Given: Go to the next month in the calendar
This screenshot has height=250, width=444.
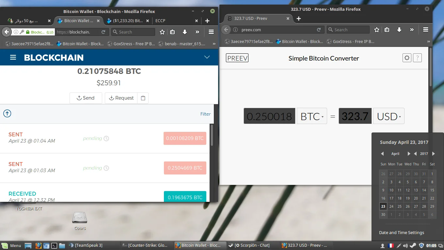Looking at the screenshot, I should click(x=409, y=154).
